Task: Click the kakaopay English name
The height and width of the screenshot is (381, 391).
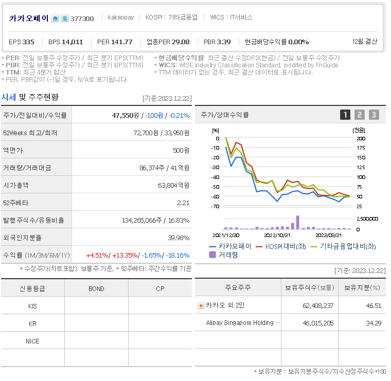Action: point(121,17)
